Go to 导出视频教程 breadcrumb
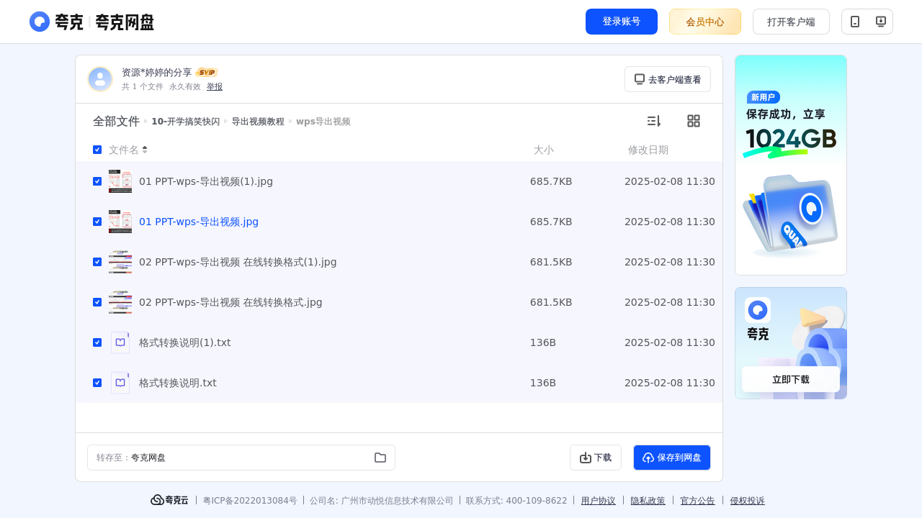Screen dimensions: 922x518 tap(258, 122)
